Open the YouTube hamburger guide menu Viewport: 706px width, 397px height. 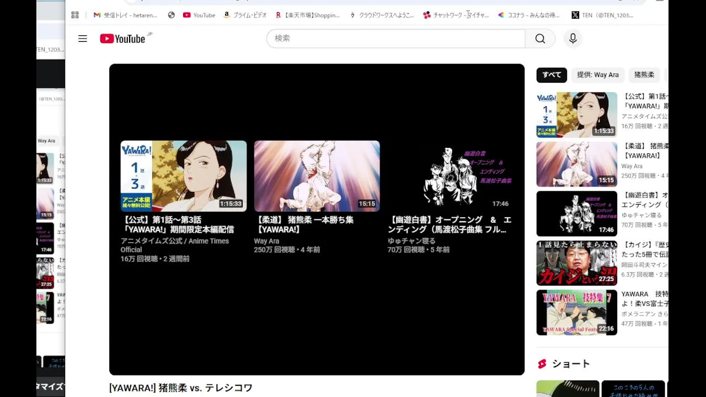[83, 39]
